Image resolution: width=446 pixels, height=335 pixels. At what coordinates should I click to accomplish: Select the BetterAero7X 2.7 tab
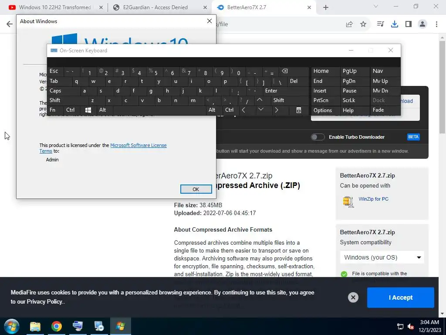click(264, 7)
